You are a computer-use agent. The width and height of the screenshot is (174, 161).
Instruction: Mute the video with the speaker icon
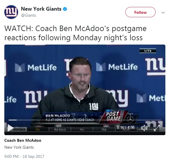[144, 128]
